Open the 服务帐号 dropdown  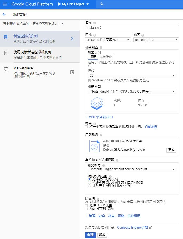(x=132, y=169)
